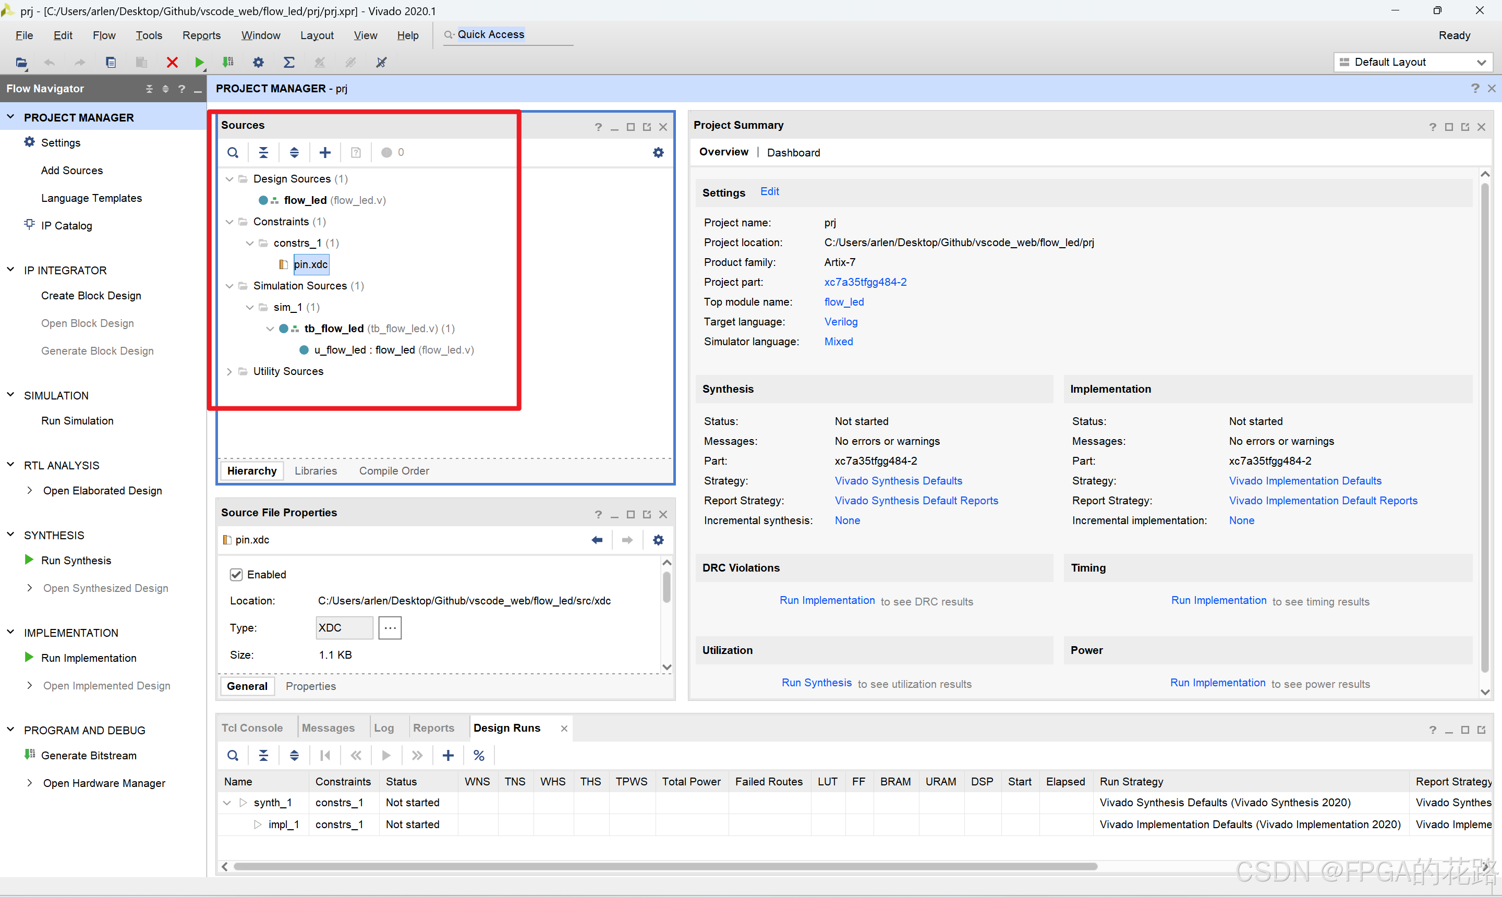Switch to the Libraries tab
Screen dimensions: 1502x897
pyautogui.click(x=316, y=471)
